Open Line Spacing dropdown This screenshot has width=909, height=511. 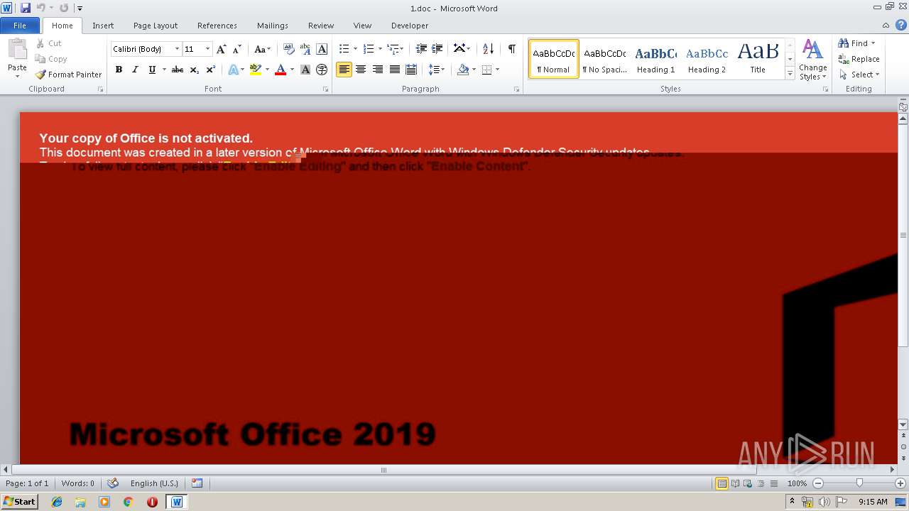[437, 70]
